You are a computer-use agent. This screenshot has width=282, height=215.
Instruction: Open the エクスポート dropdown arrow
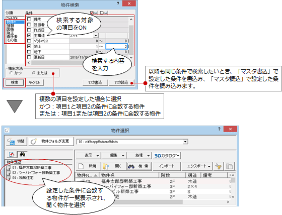[209, 166]
